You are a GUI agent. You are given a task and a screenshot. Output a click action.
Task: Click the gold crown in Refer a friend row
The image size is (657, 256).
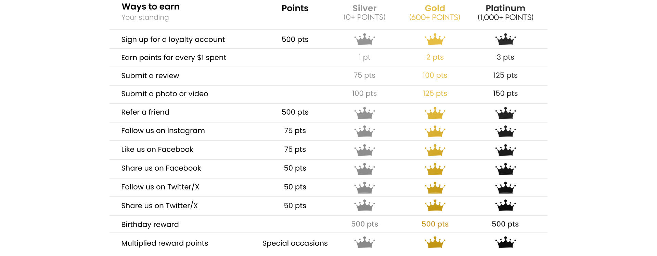point(435,113)
